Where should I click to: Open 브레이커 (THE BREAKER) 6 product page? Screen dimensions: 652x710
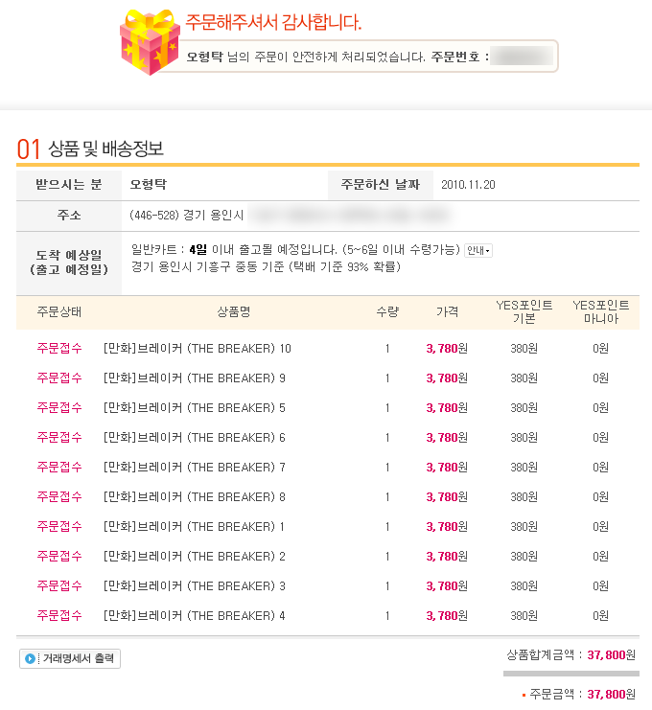point(195,438)
